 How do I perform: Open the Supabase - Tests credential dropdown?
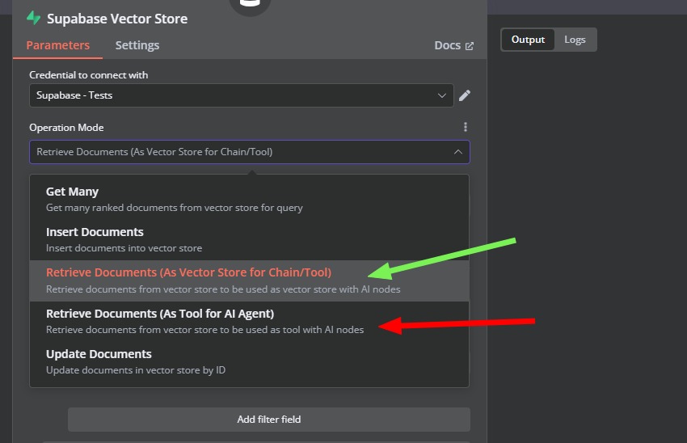[242, 95]
